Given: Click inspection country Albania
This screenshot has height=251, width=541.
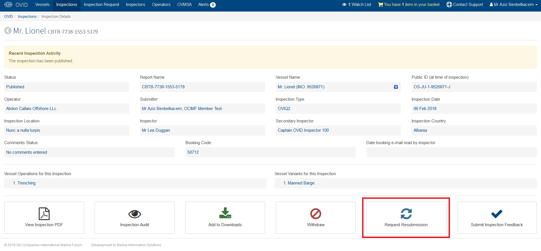Looking at the screenshot, I should click(x=474, y=130).
